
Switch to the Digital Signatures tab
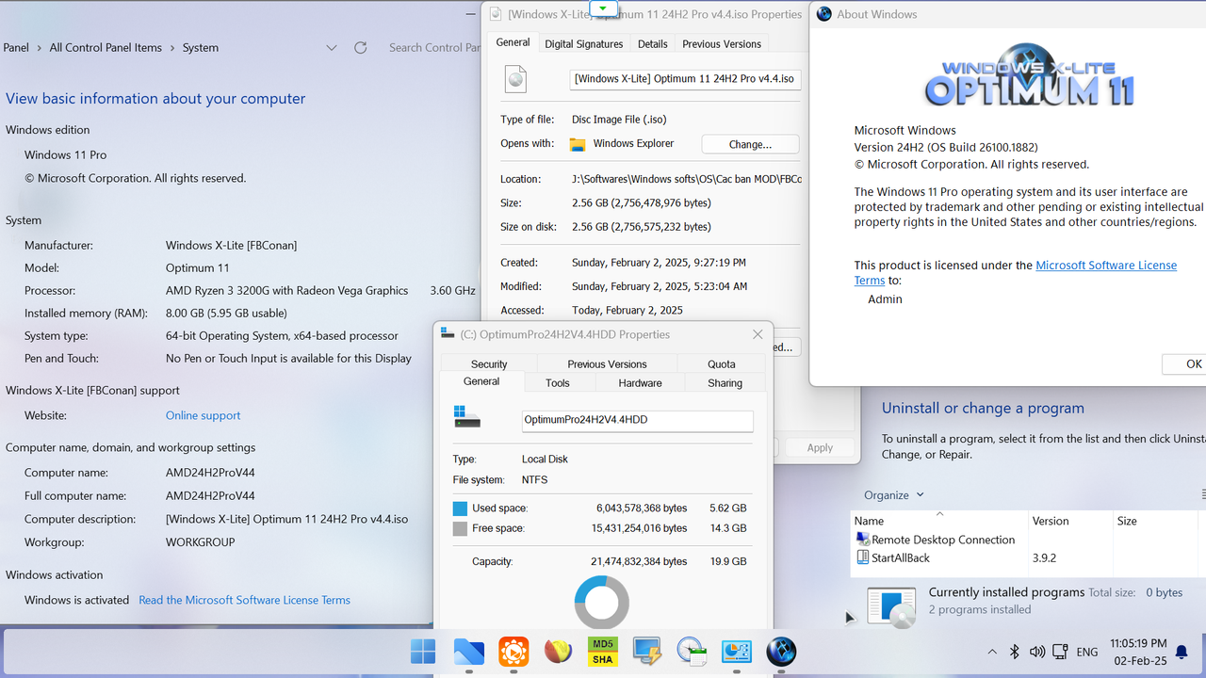click(x=583, y=43)
